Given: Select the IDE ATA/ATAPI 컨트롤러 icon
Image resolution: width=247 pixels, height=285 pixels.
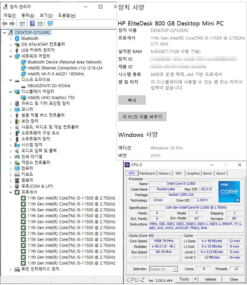Looking at the screenshot, I should coord(17,44).
